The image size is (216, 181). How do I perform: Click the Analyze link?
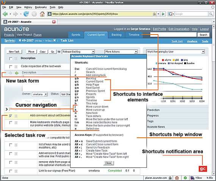coord(192,41)
